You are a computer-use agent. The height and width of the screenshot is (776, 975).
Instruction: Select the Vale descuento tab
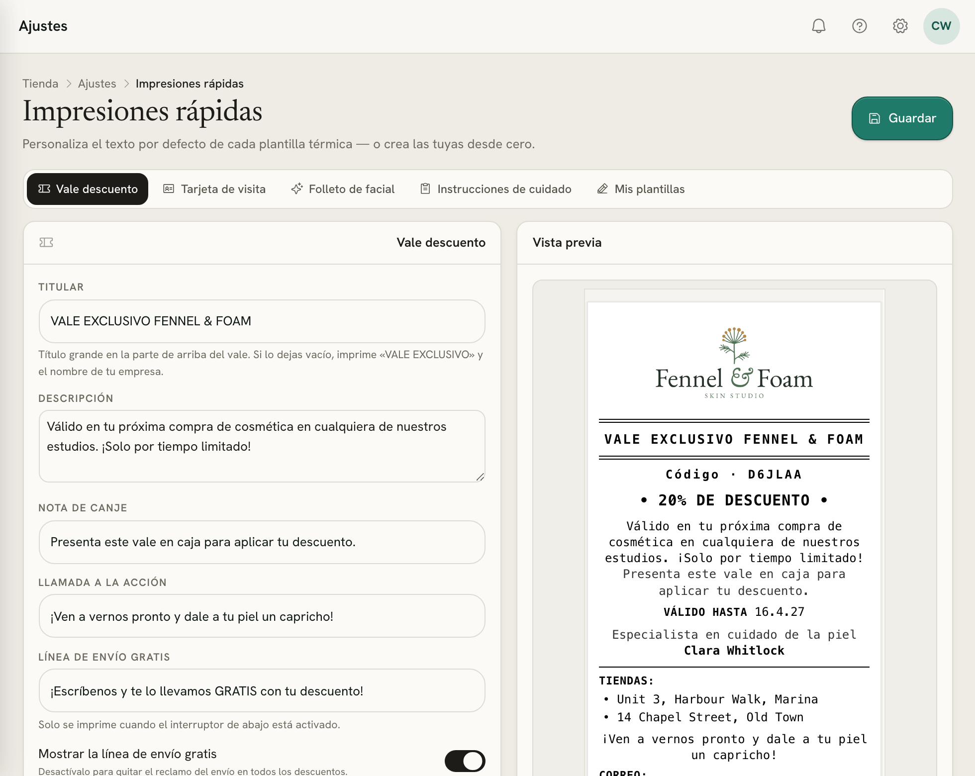88,189
